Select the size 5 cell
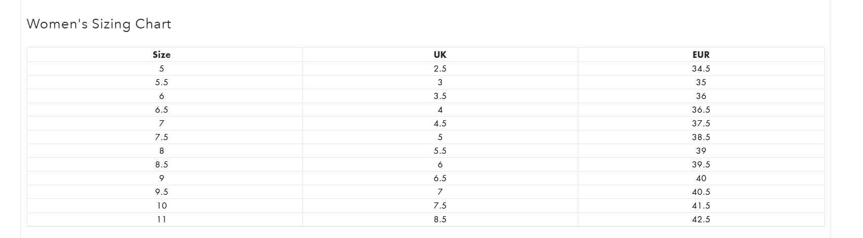The image size is (863, 238). point(161,69)
